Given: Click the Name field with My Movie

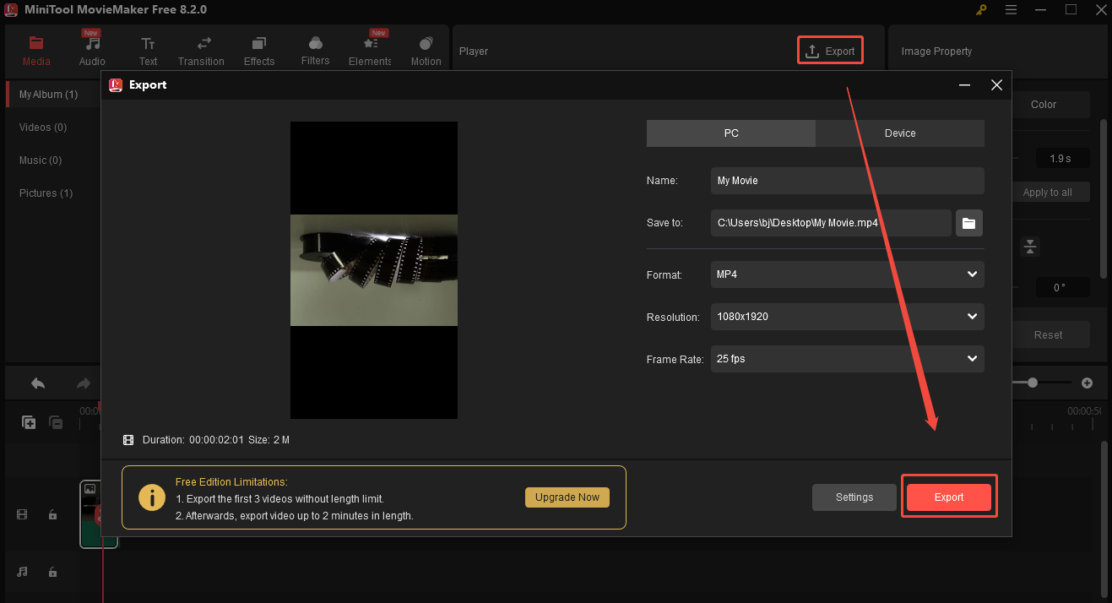Looking at the screenshot, I should coord(848,181).
